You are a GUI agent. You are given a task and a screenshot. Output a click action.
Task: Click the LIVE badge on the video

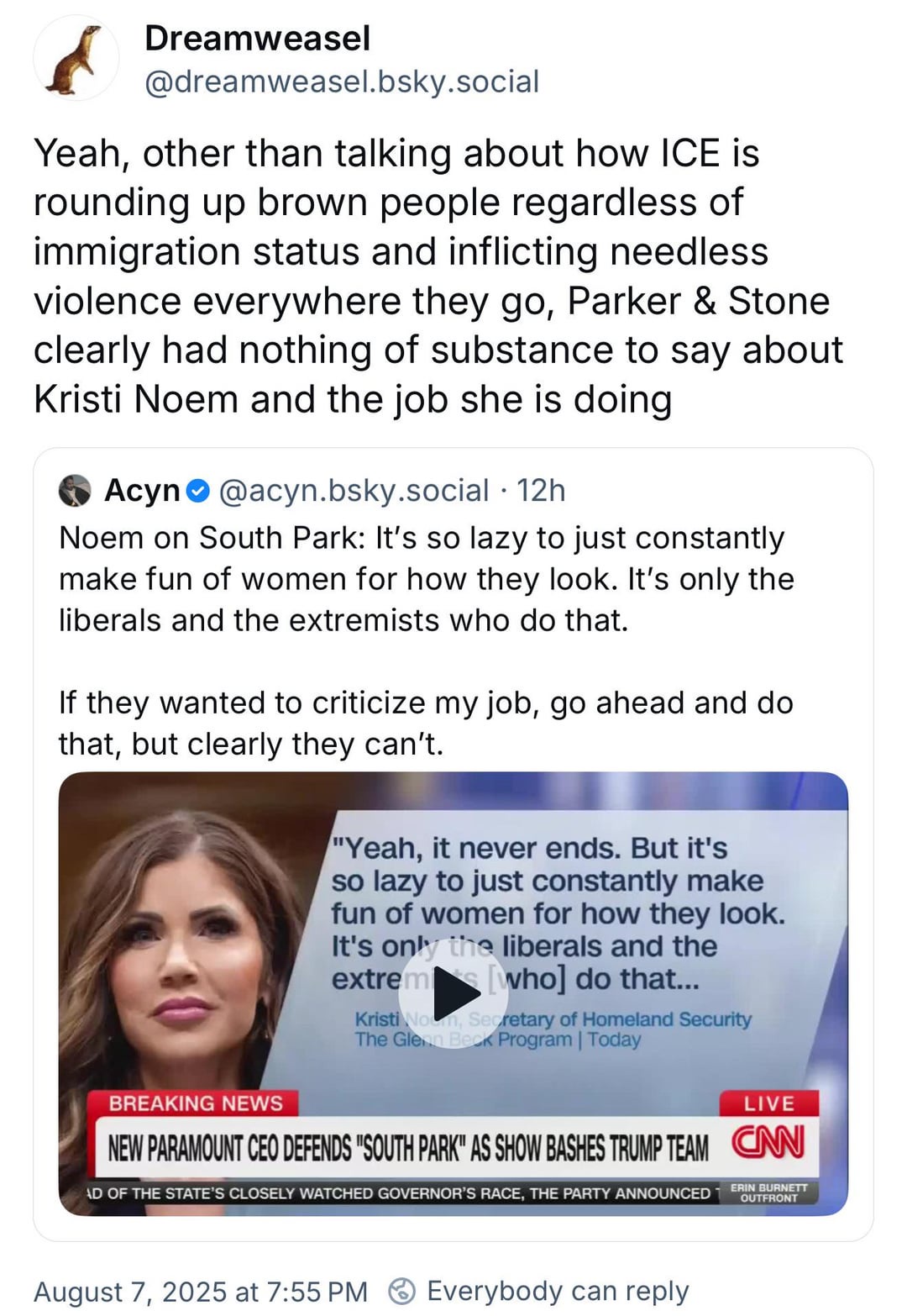[768, 1103]
